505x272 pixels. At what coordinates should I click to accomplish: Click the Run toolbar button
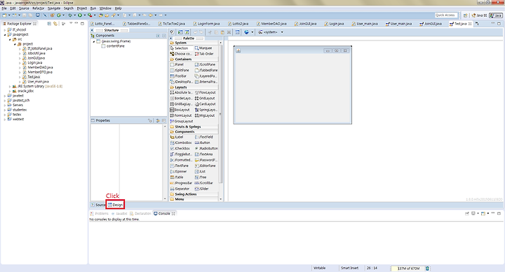tap(80, 15)
